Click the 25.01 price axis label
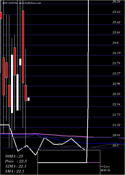The image size is (125, 175). coord(116,32)
